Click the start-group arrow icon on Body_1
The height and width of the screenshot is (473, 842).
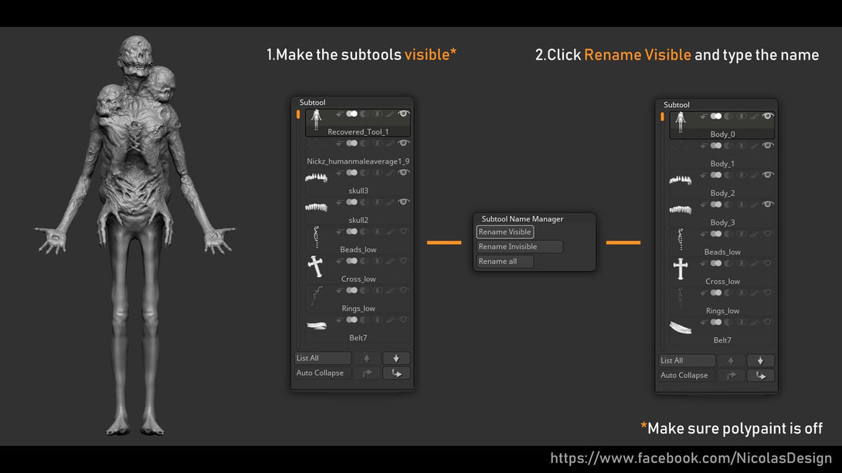click(x=703, y=145)
